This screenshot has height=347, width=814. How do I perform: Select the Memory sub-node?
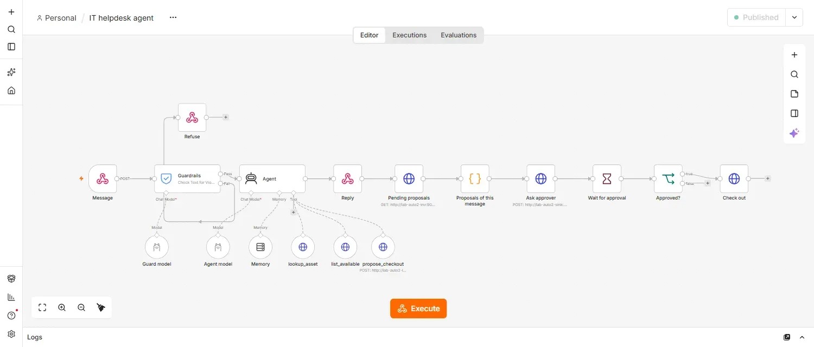coord(260,247)
